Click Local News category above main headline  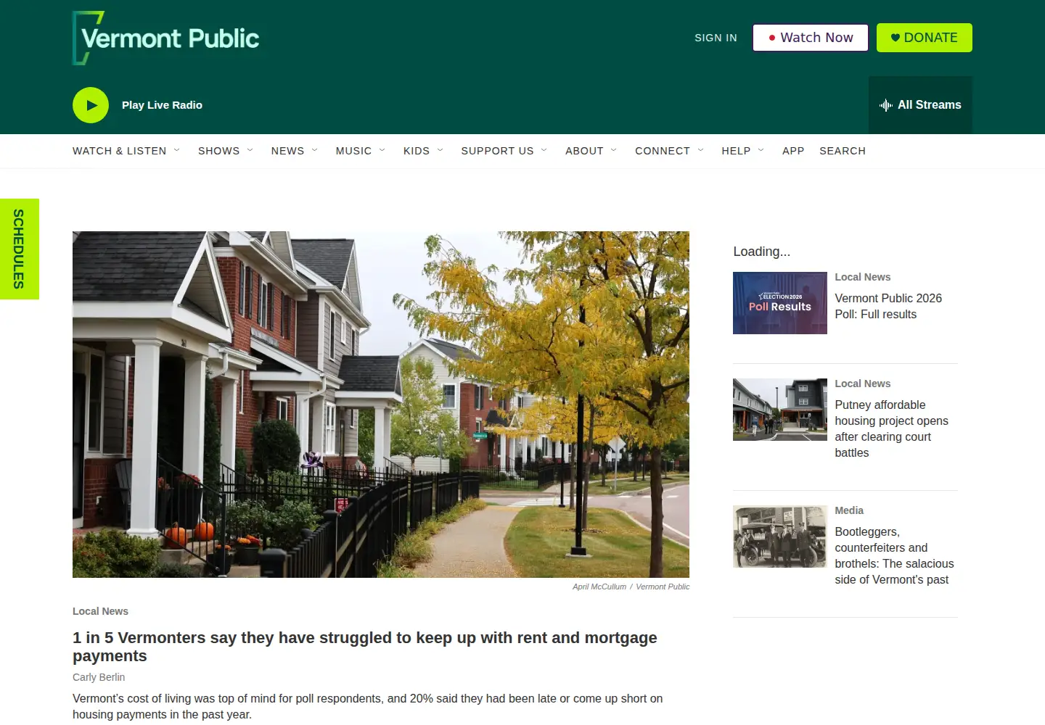[100, 611]
